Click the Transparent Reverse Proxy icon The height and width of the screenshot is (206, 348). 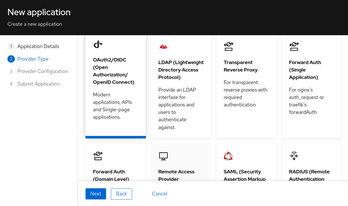(x=228, y=46)
